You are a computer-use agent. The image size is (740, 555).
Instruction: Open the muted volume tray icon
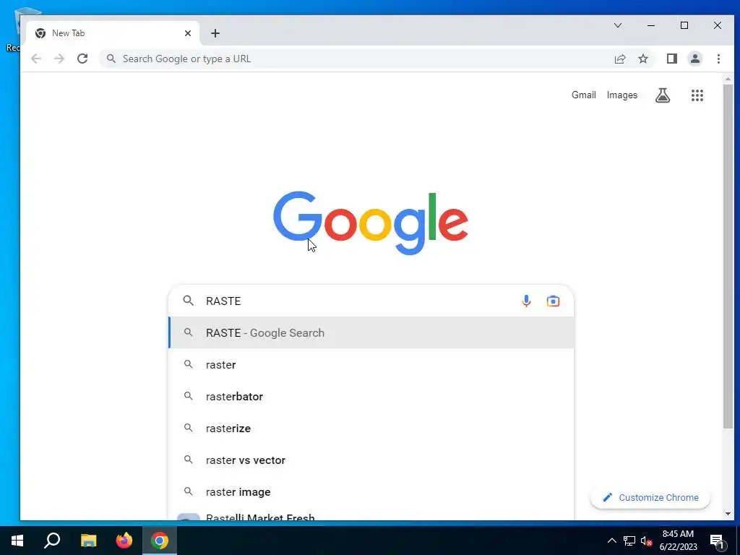(647, 541)
